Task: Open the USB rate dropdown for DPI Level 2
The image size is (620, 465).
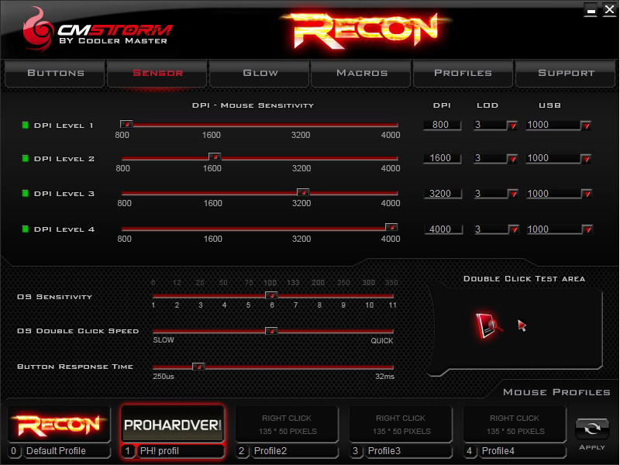Action: click(586, 159)
